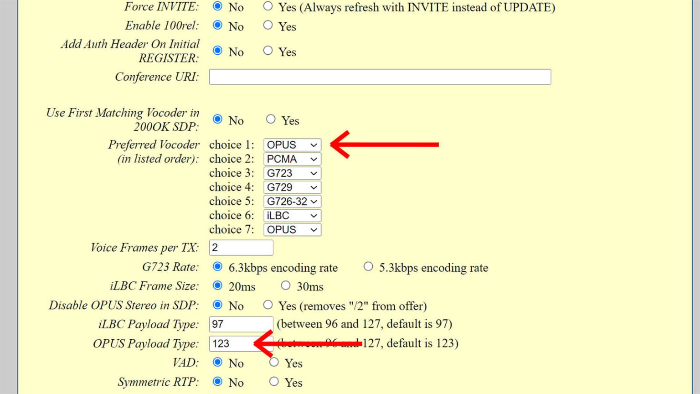
Task: Open the choice 7 vocoder dropdown
Action: [x=292, y=230]
